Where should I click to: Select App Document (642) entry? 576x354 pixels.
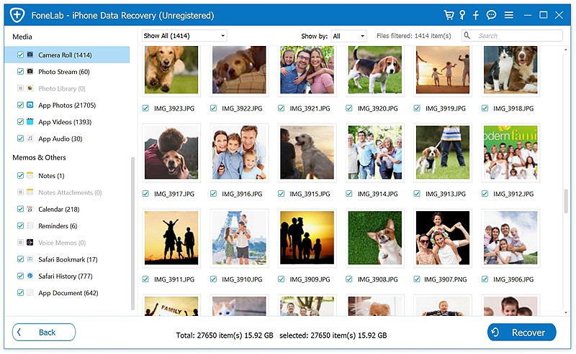(68, 293)
